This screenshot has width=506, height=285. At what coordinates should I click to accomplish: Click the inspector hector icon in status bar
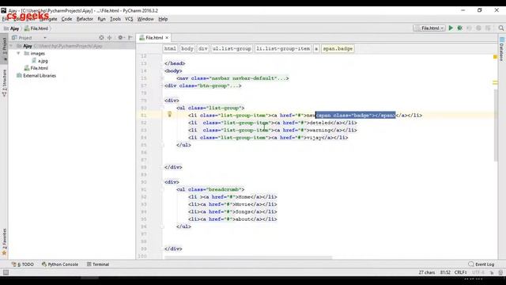(x=500, y=272)
